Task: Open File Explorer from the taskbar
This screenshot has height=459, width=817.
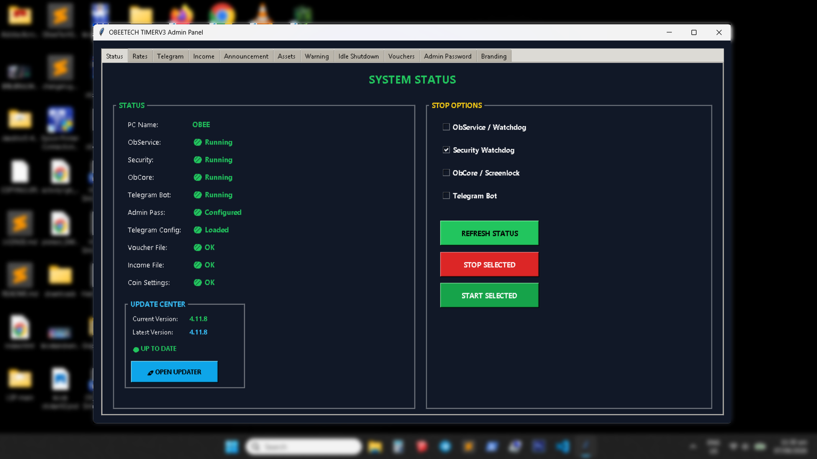Action: click(375, 447)
